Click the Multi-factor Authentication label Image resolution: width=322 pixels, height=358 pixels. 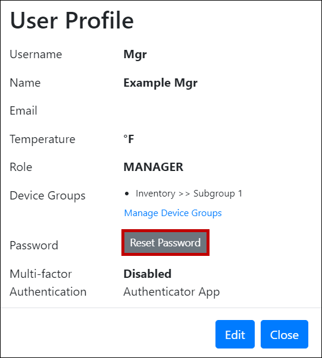tap(48, 283)
